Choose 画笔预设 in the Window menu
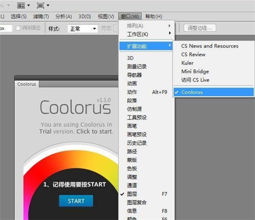Screen dimensions: 255x220 pyautogui.click(x=147, y=134)
